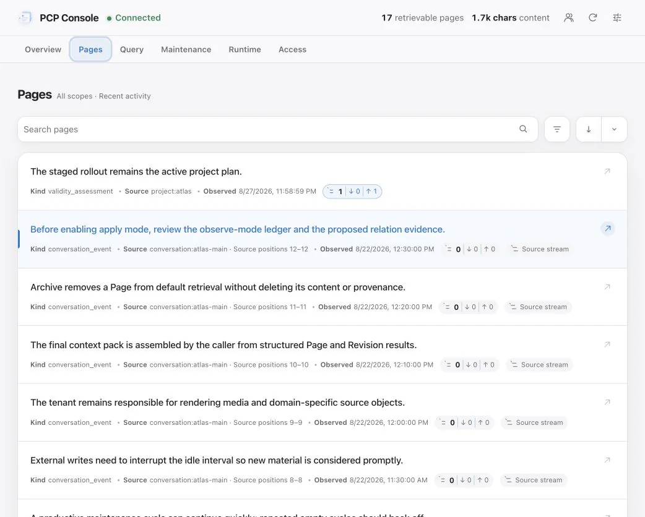Click Source stream on tenant remains row
This screenshot has height=517, width=645.
[534, 422]
